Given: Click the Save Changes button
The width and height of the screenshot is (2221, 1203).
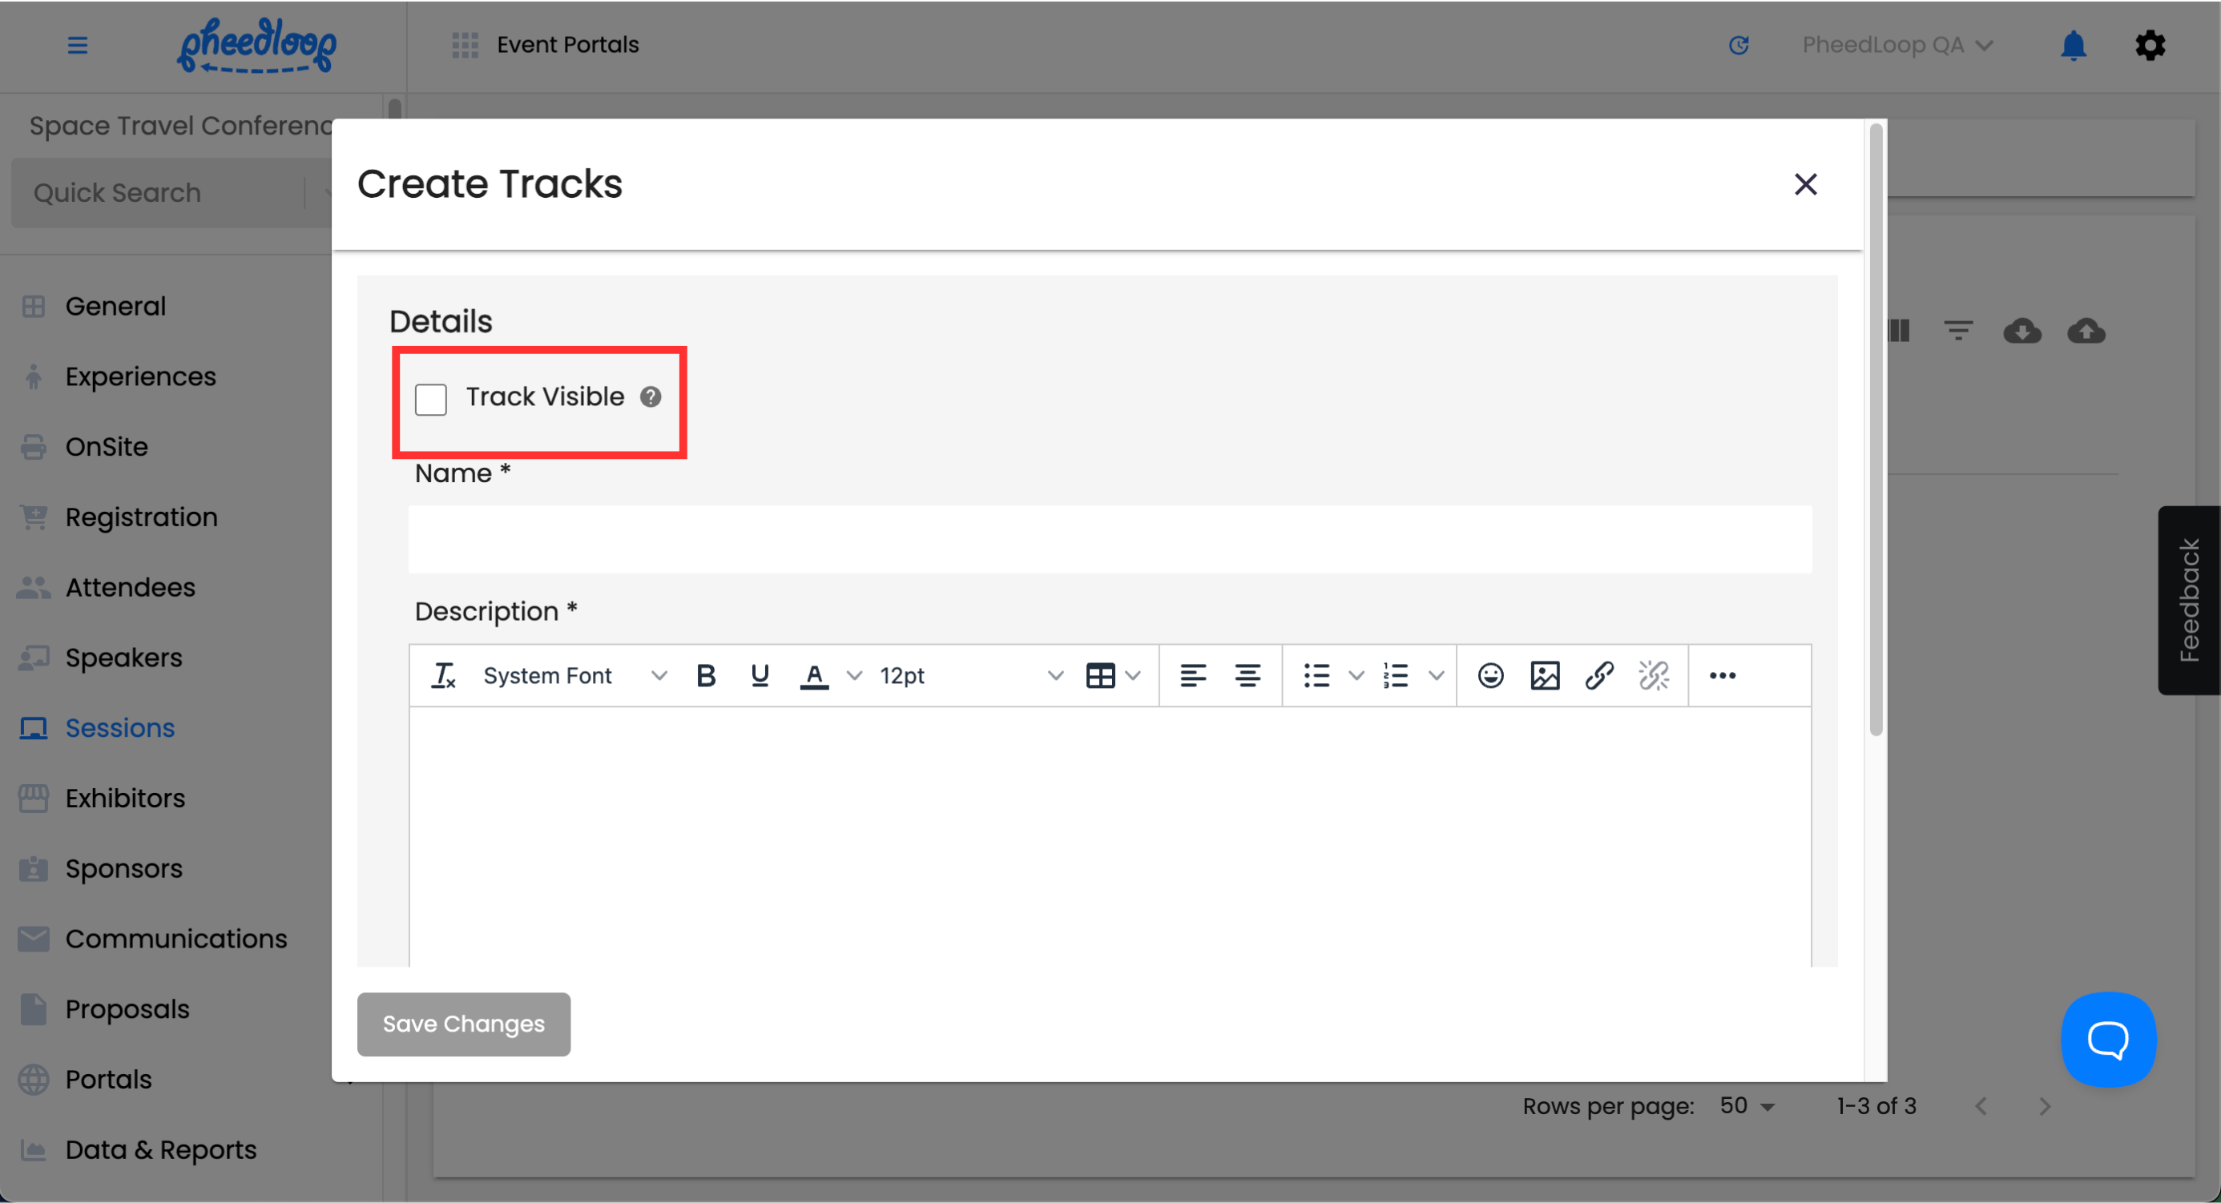Looking at the screenshot, I should point(463,1024).
